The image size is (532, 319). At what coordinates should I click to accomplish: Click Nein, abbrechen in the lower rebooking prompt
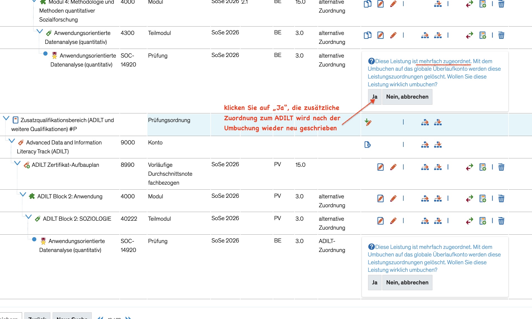[x=407, y=282]
